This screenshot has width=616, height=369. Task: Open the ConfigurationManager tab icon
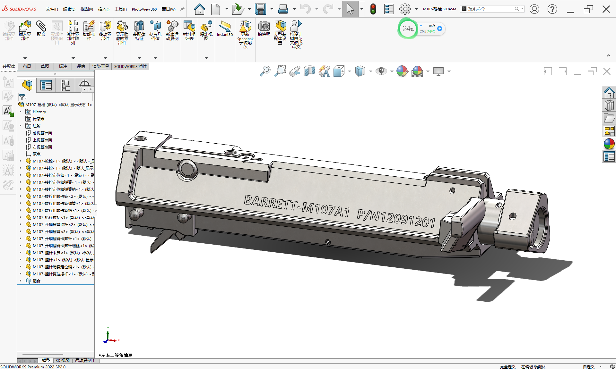tap(65, 85)
